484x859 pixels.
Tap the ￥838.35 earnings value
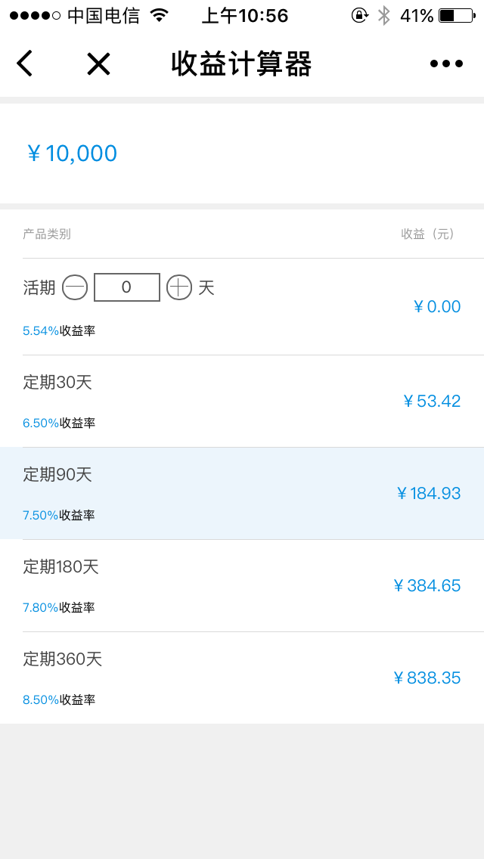click(427, 678)
